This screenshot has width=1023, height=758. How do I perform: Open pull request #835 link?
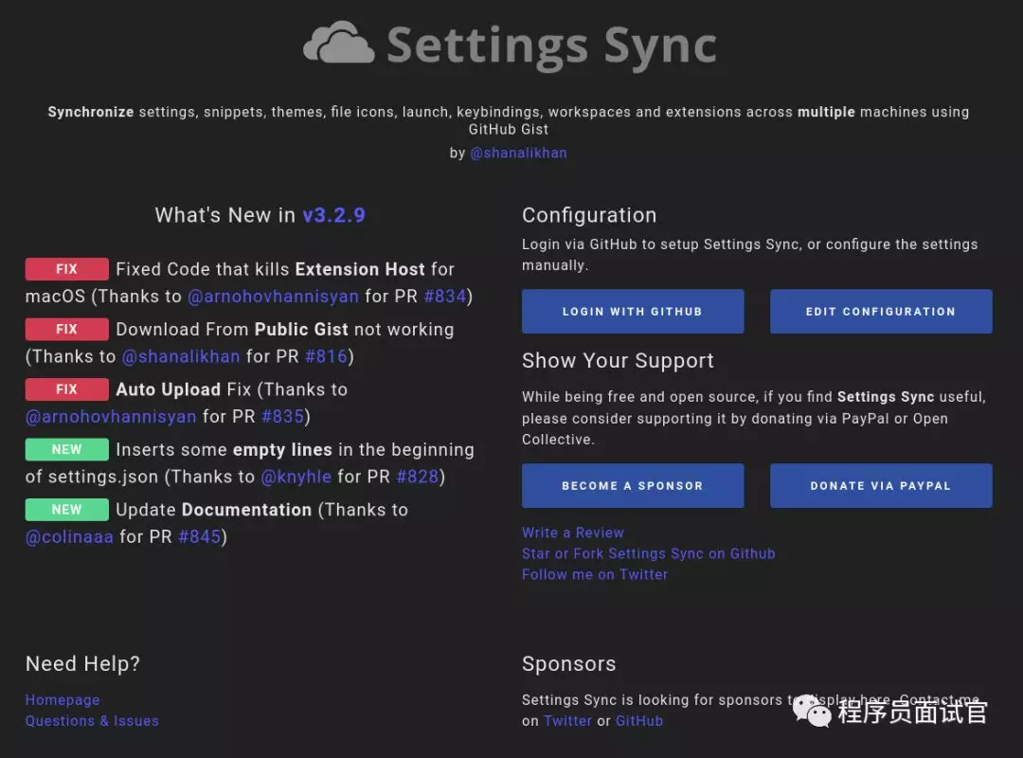[x=282, y=416]
